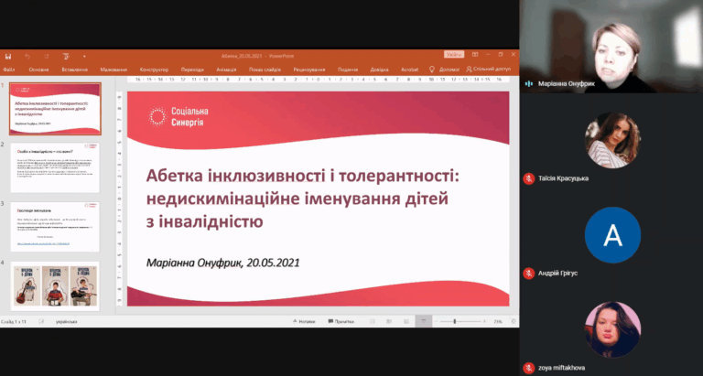This screenshot has width=703, height=376.
Task: Open the Конструктор ribbon tab
Action: pos(154,70)
